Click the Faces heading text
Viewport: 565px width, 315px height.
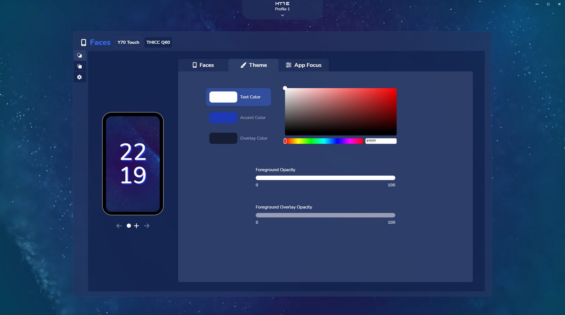[100, 42]
